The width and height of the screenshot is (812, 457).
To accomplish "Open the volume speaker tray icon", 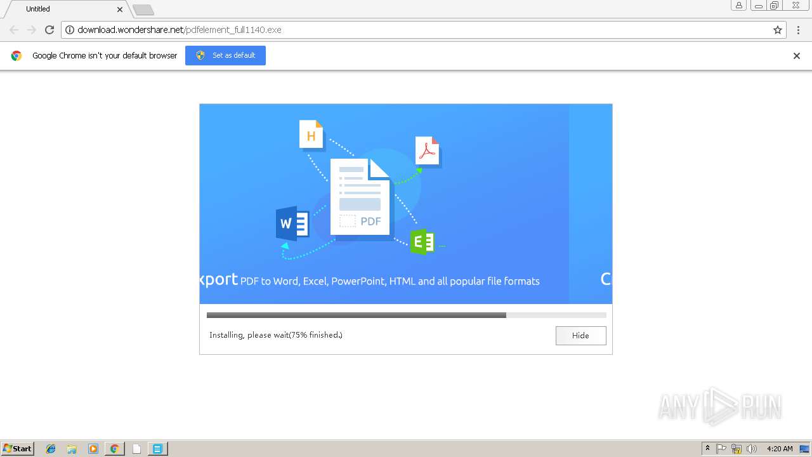I will coord(752,449).
